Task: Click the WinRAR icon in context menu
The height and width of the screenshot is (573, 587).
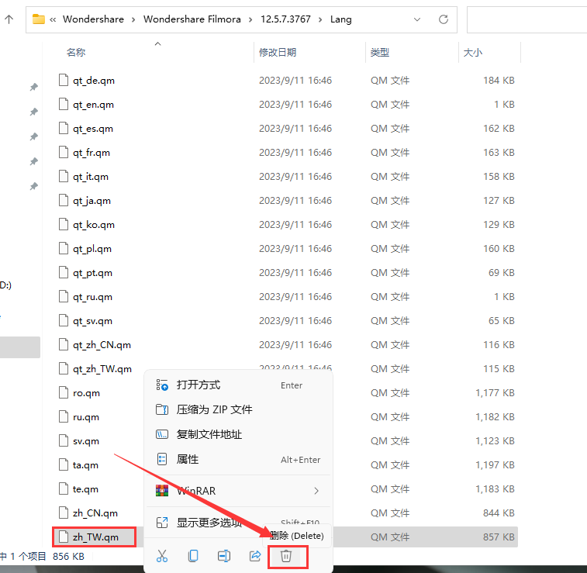Action: click(162, 491)
